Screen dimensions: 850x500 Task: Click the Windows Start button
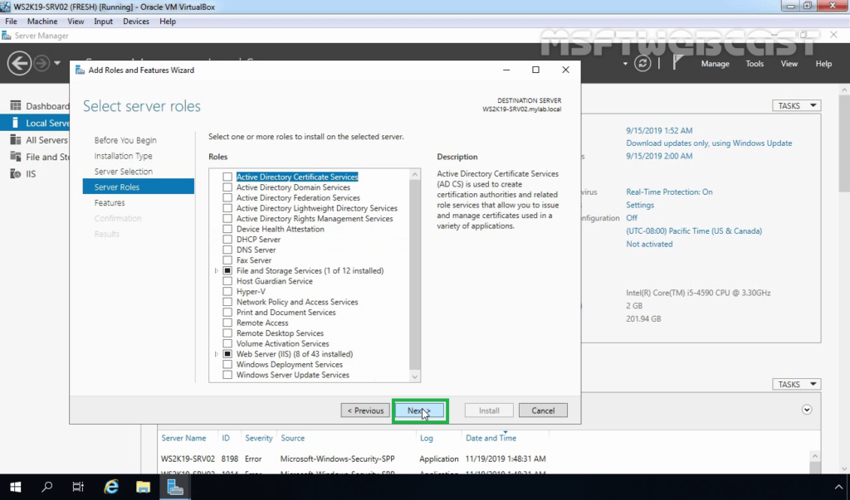(15, 487)
